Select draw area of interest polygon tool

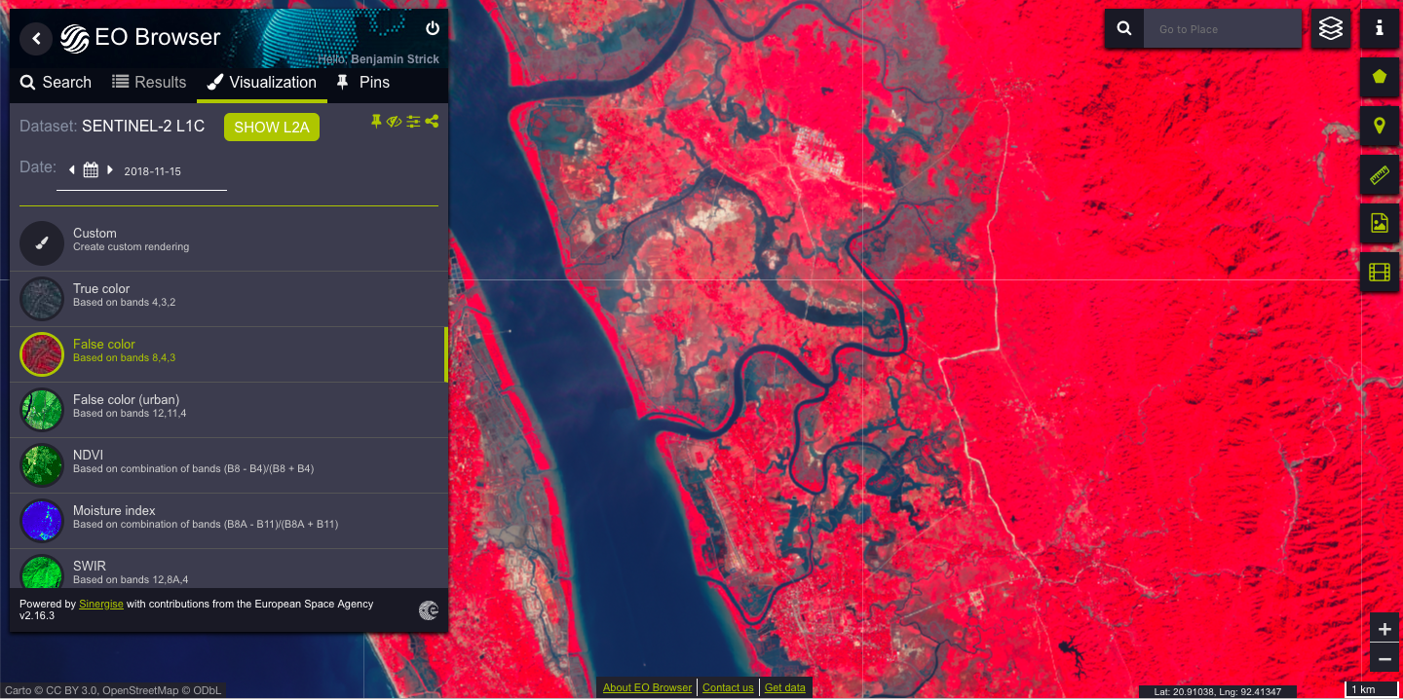coord(1380,77)
